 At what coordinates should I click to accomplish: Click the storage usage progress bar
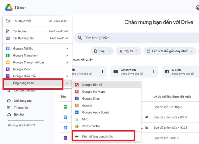click(26, 120)
